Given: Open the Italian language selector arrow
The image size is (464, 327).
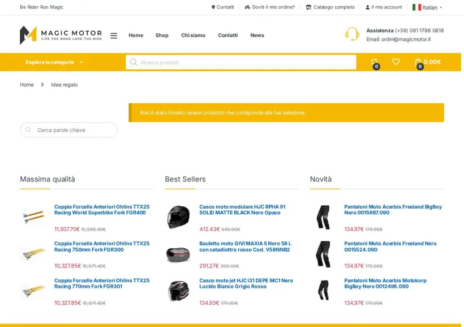Looking at the screenshot, I should pos(441,7).
